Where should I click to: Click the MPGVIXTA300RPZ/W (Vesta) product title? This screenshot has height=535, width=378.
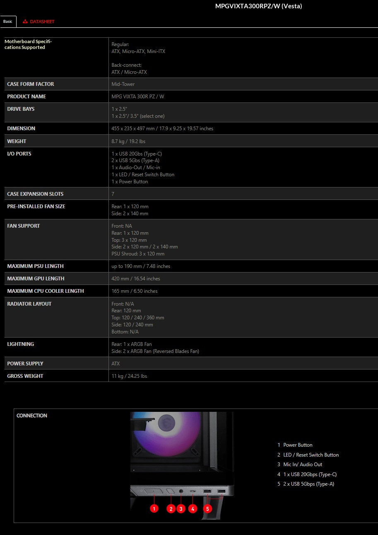click(258, 6)
